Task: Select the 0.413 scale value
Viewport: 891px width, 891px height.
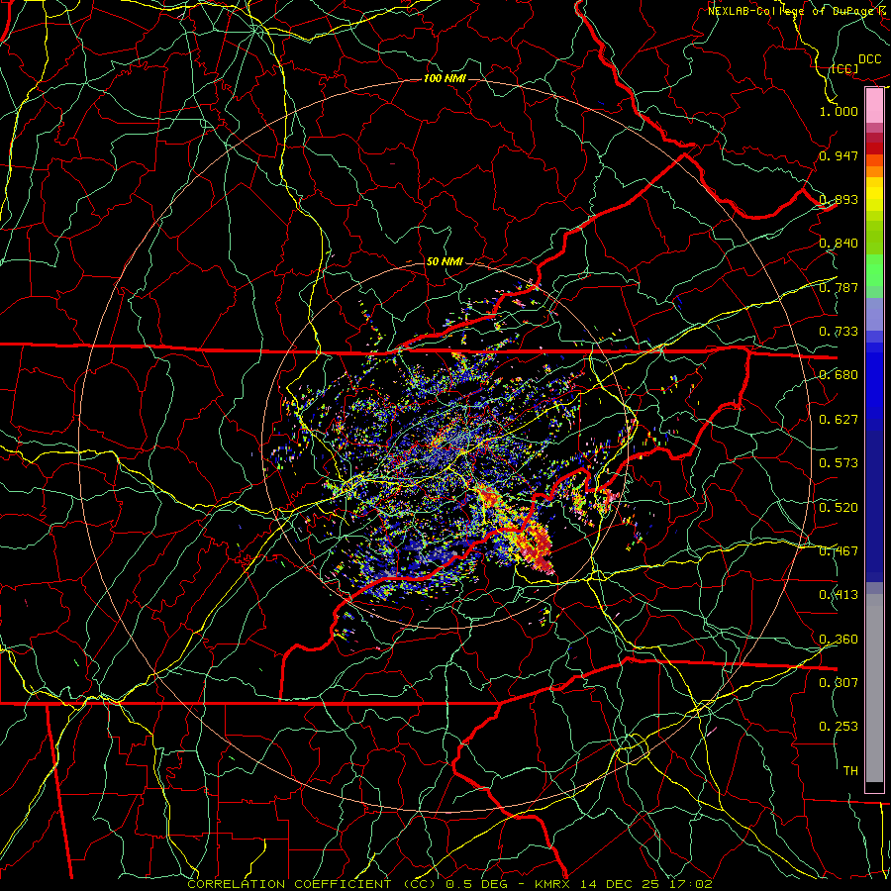Action: coord(839,595)
